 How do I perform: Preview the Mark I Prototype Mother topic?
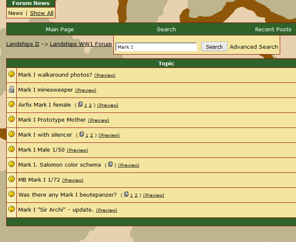[x=99, y=120]
